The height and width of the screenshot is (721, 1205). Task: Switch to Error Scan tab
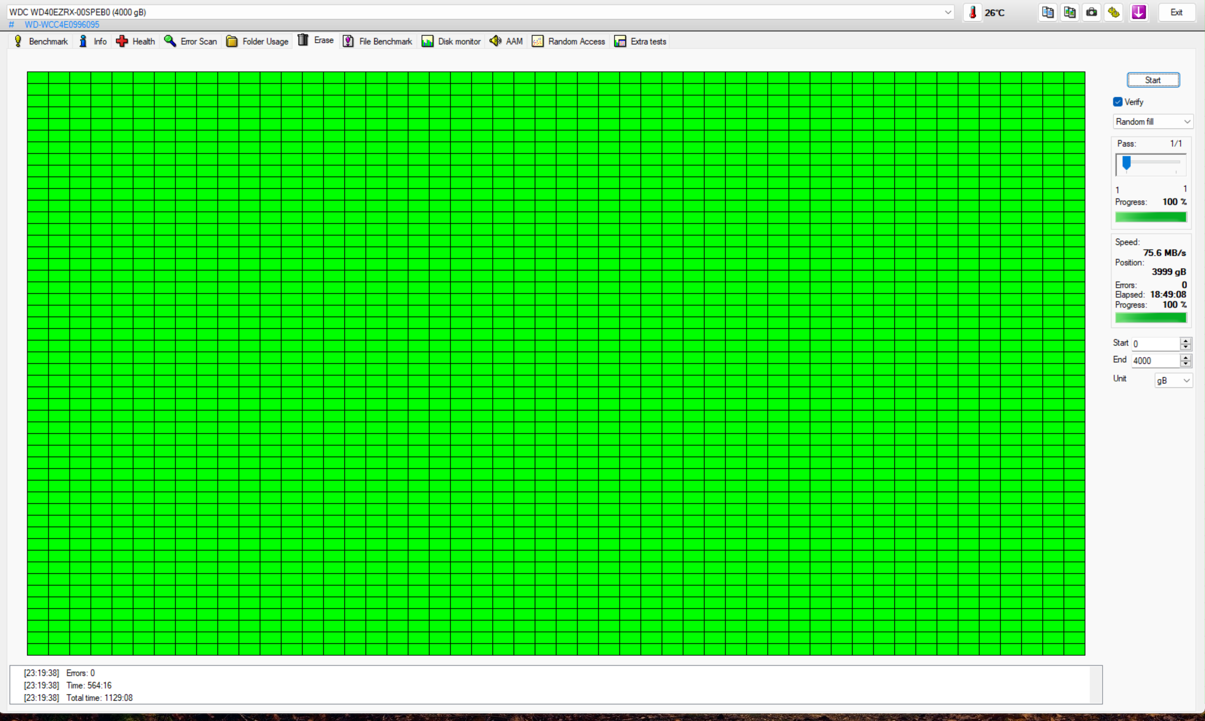(x=191, y=41)
